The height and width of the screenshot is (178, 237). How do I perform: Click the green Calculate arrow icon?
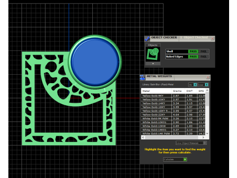pos(185,159)
